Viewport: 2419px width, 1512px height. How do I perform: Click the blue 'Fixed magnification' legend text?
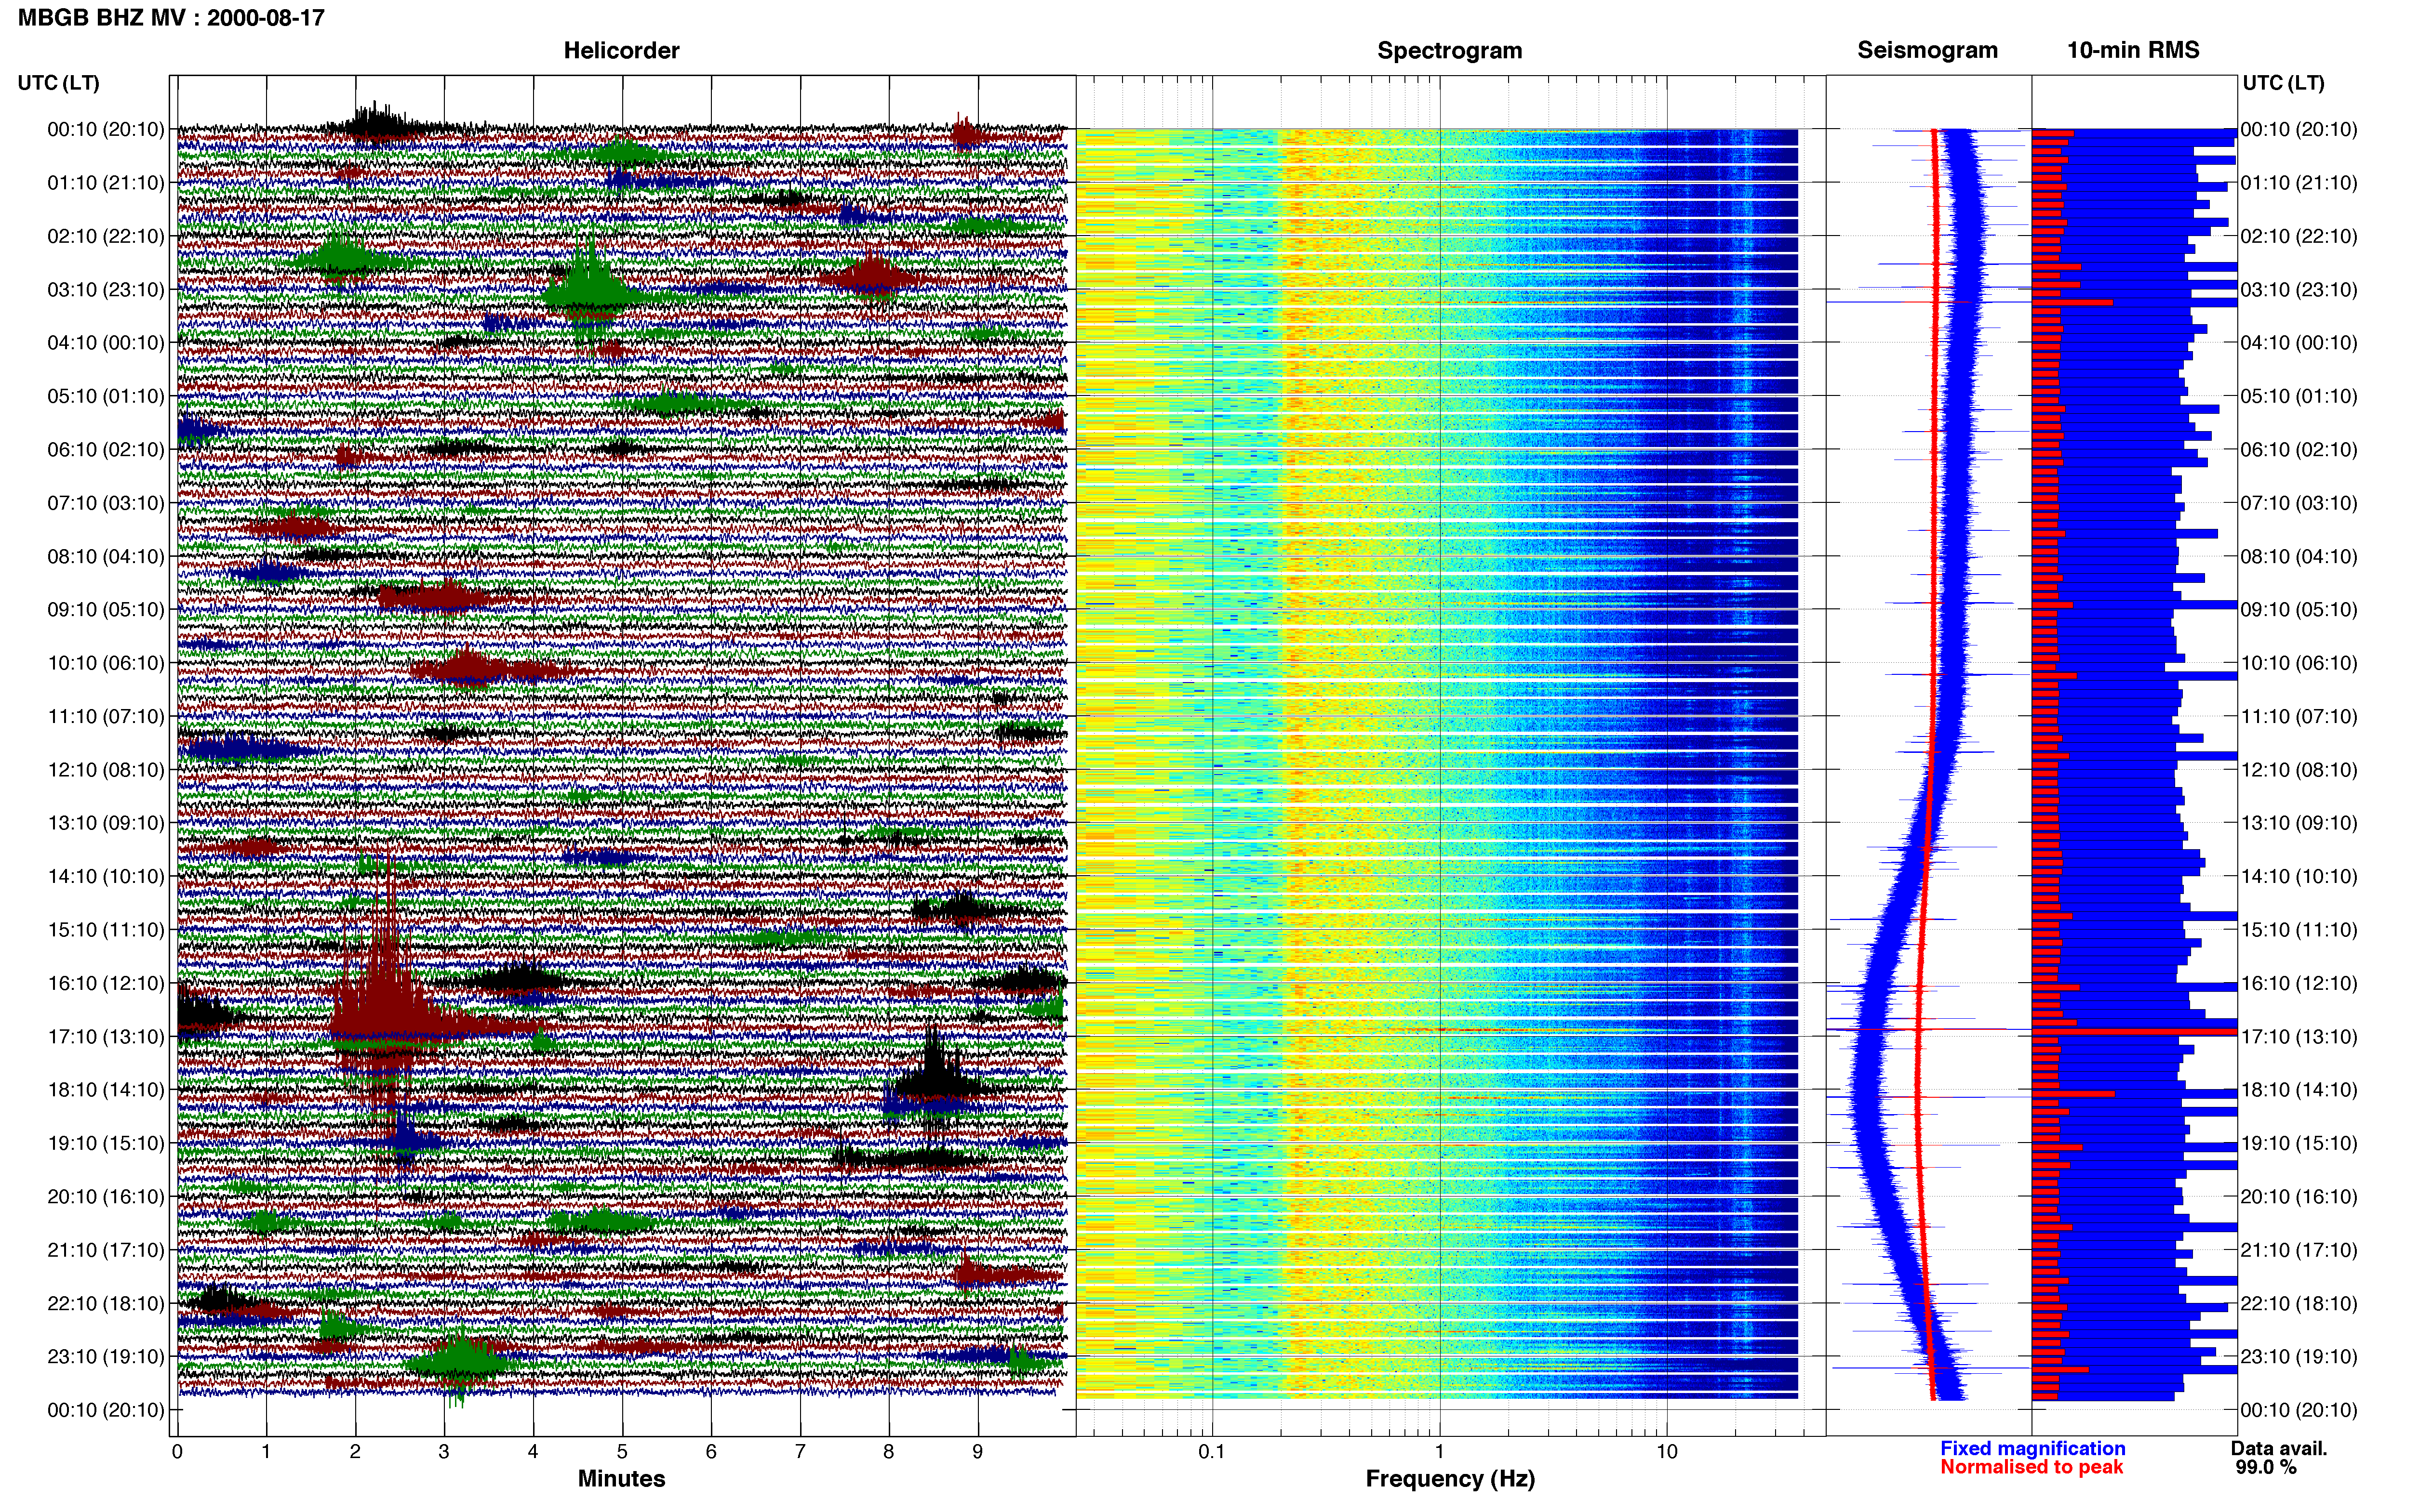click(x=2033, y=1448)
